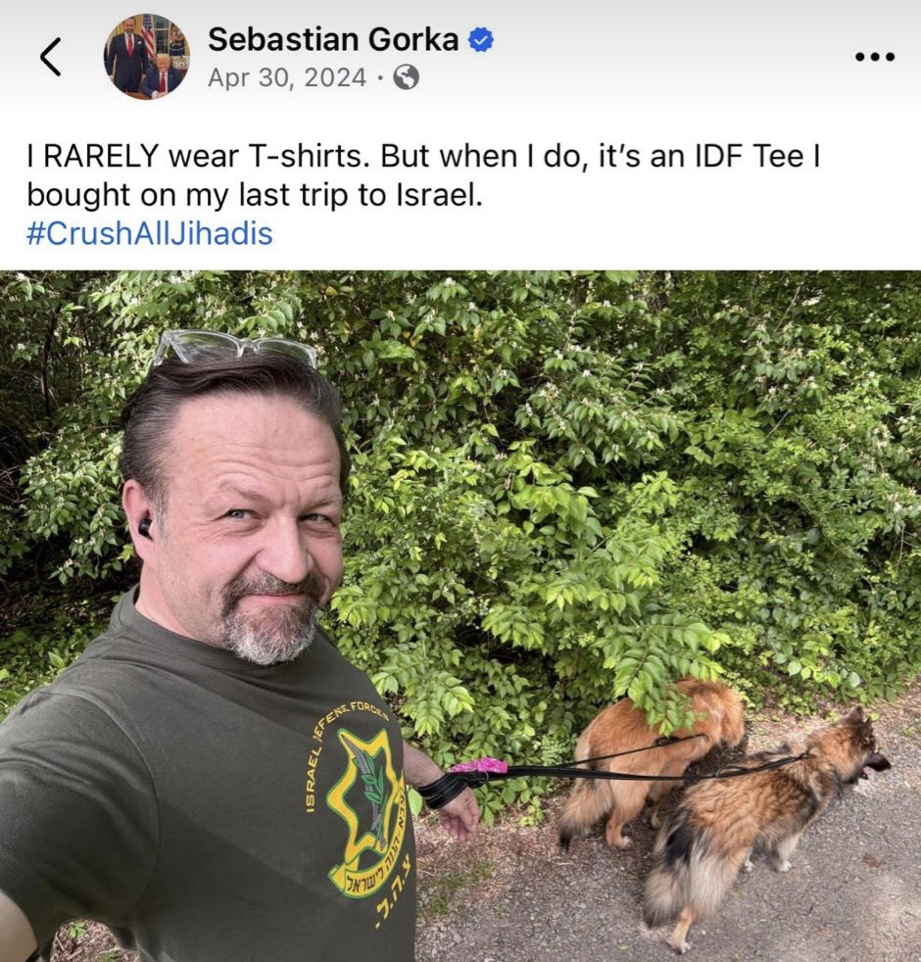Tap the pink bag holder on the leash
This screenshot has height=962, width=921.
coord(478,765)
